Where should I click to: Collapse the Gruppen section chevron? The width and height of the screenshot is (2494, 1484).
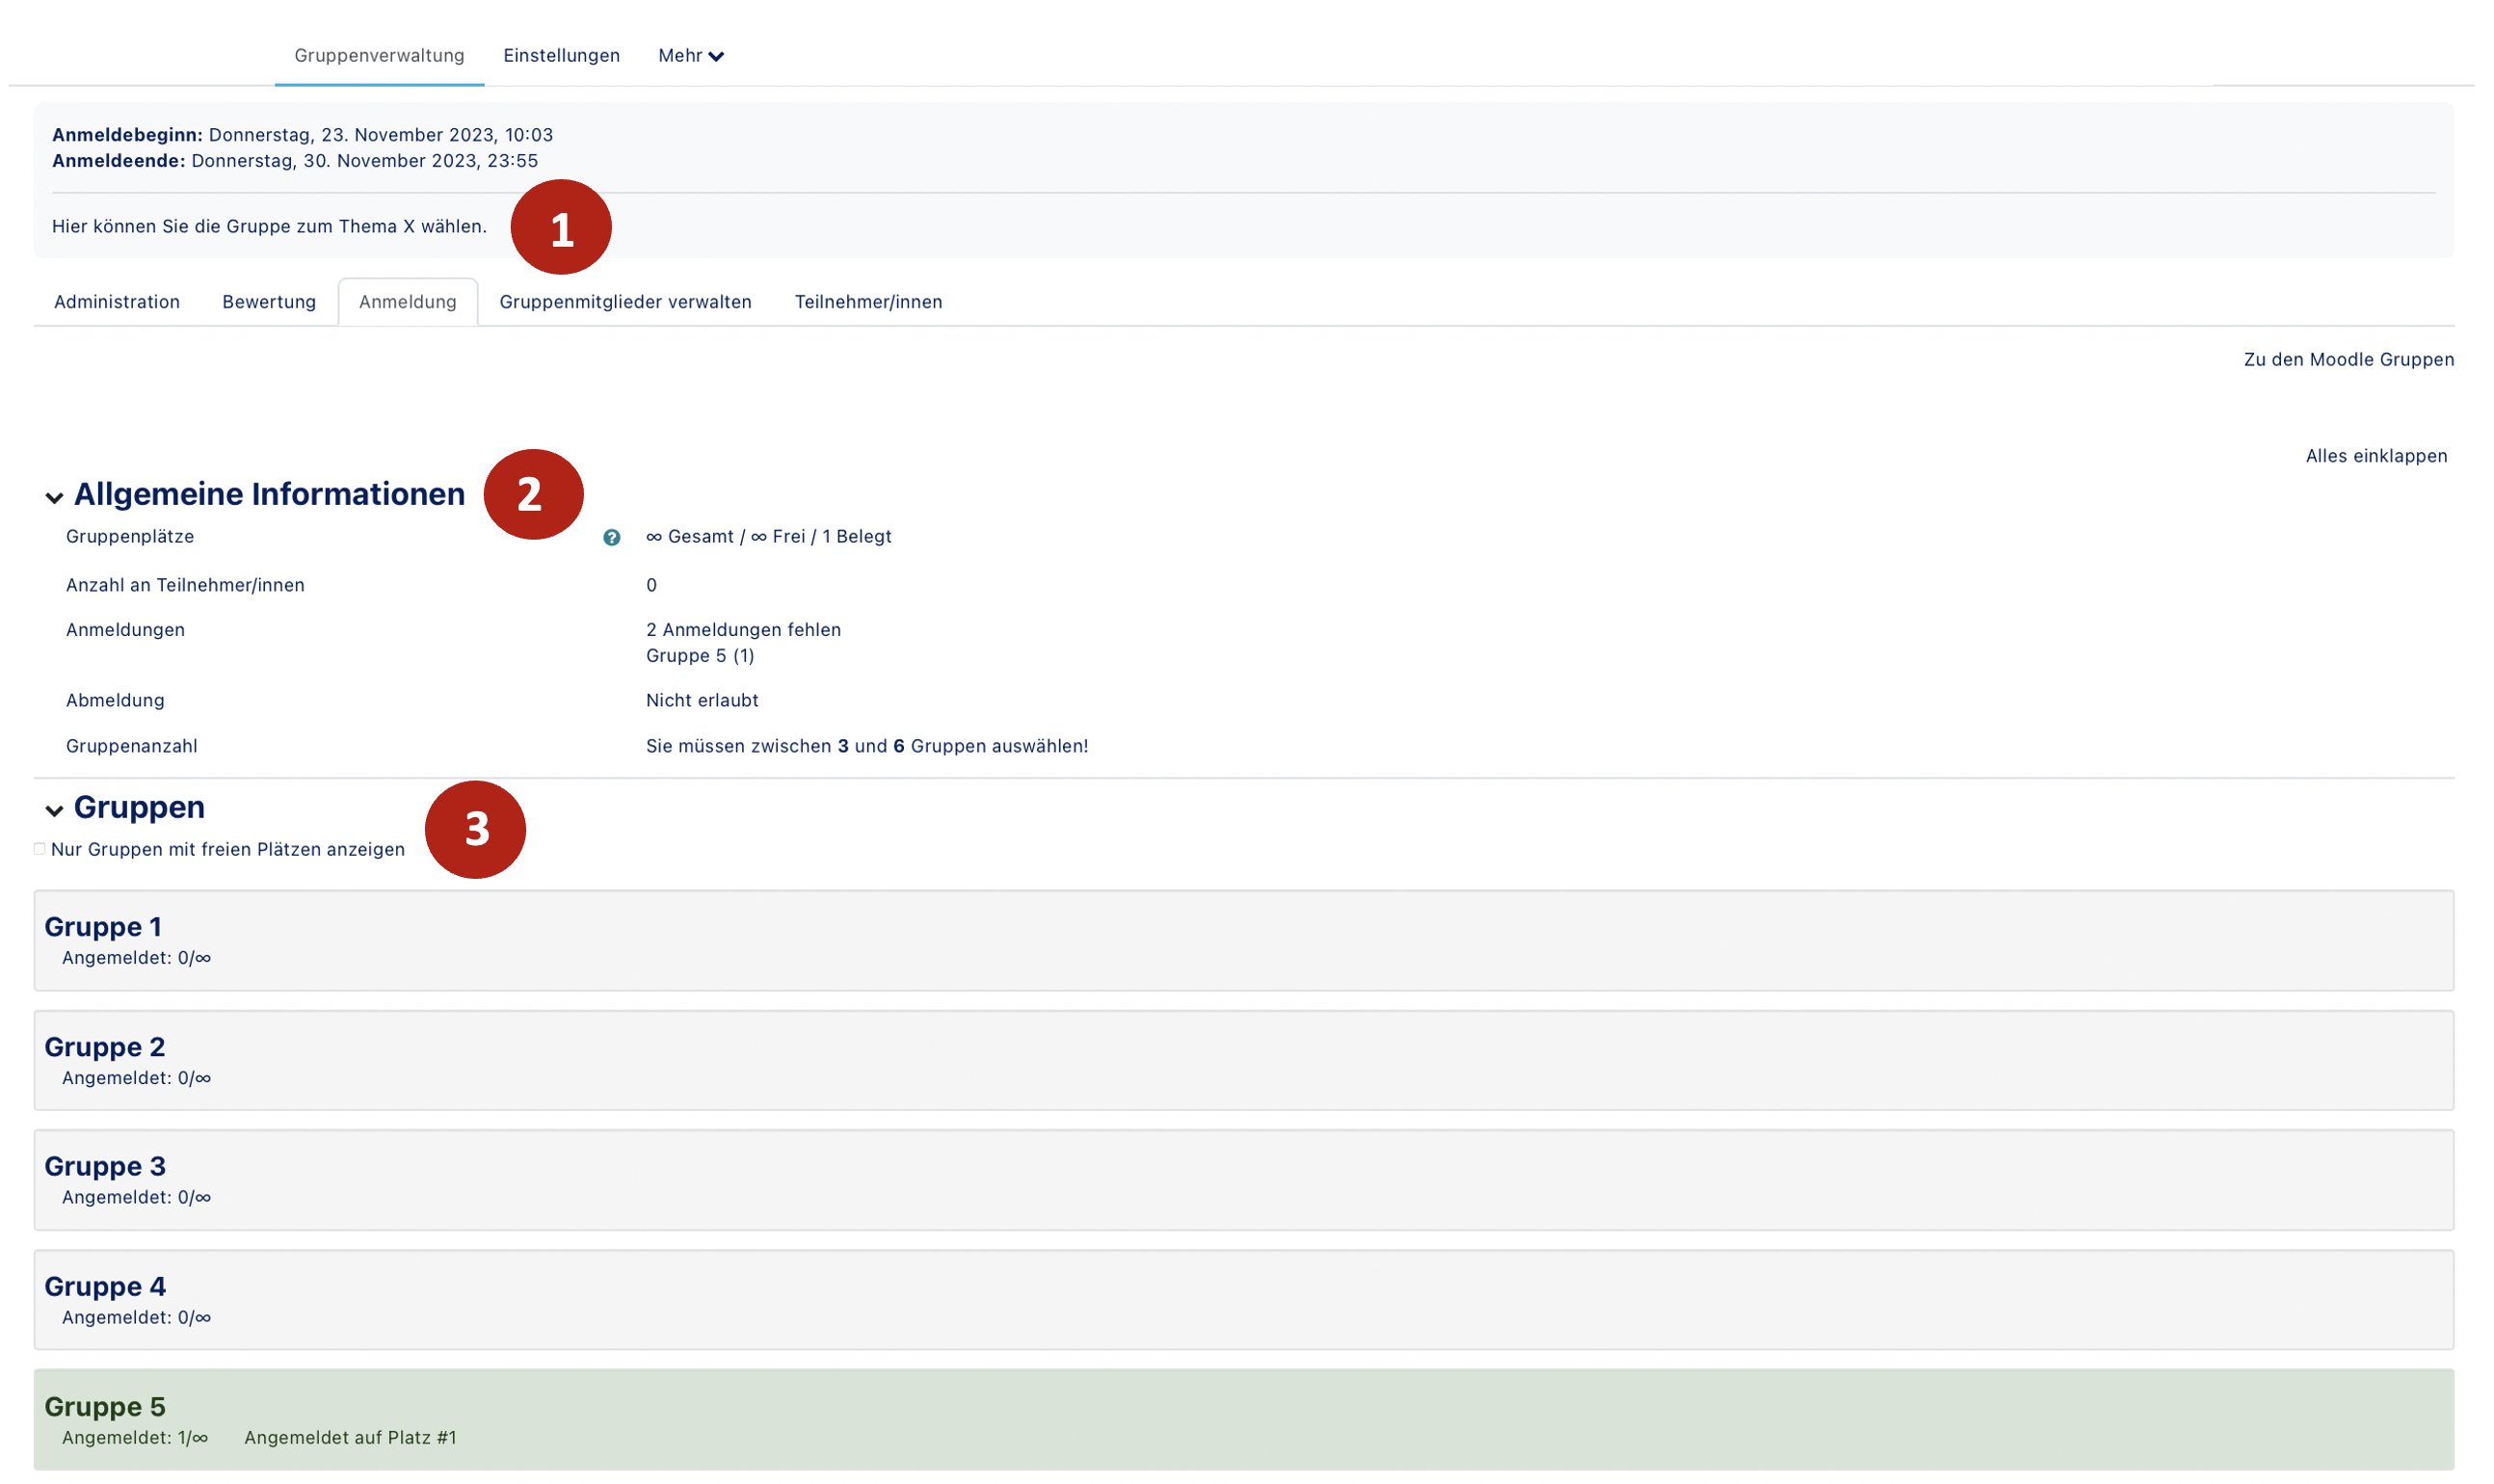(54, 810)
